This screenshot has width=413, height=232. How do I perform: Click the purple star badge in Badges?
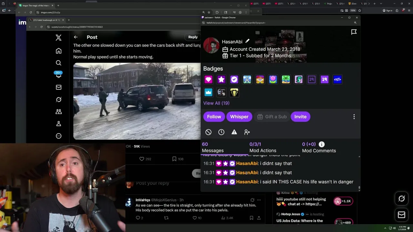(x=221, y=79)
